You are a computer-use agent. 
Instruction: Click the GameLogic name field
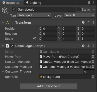pyautogui.click(x=47, y=9)
